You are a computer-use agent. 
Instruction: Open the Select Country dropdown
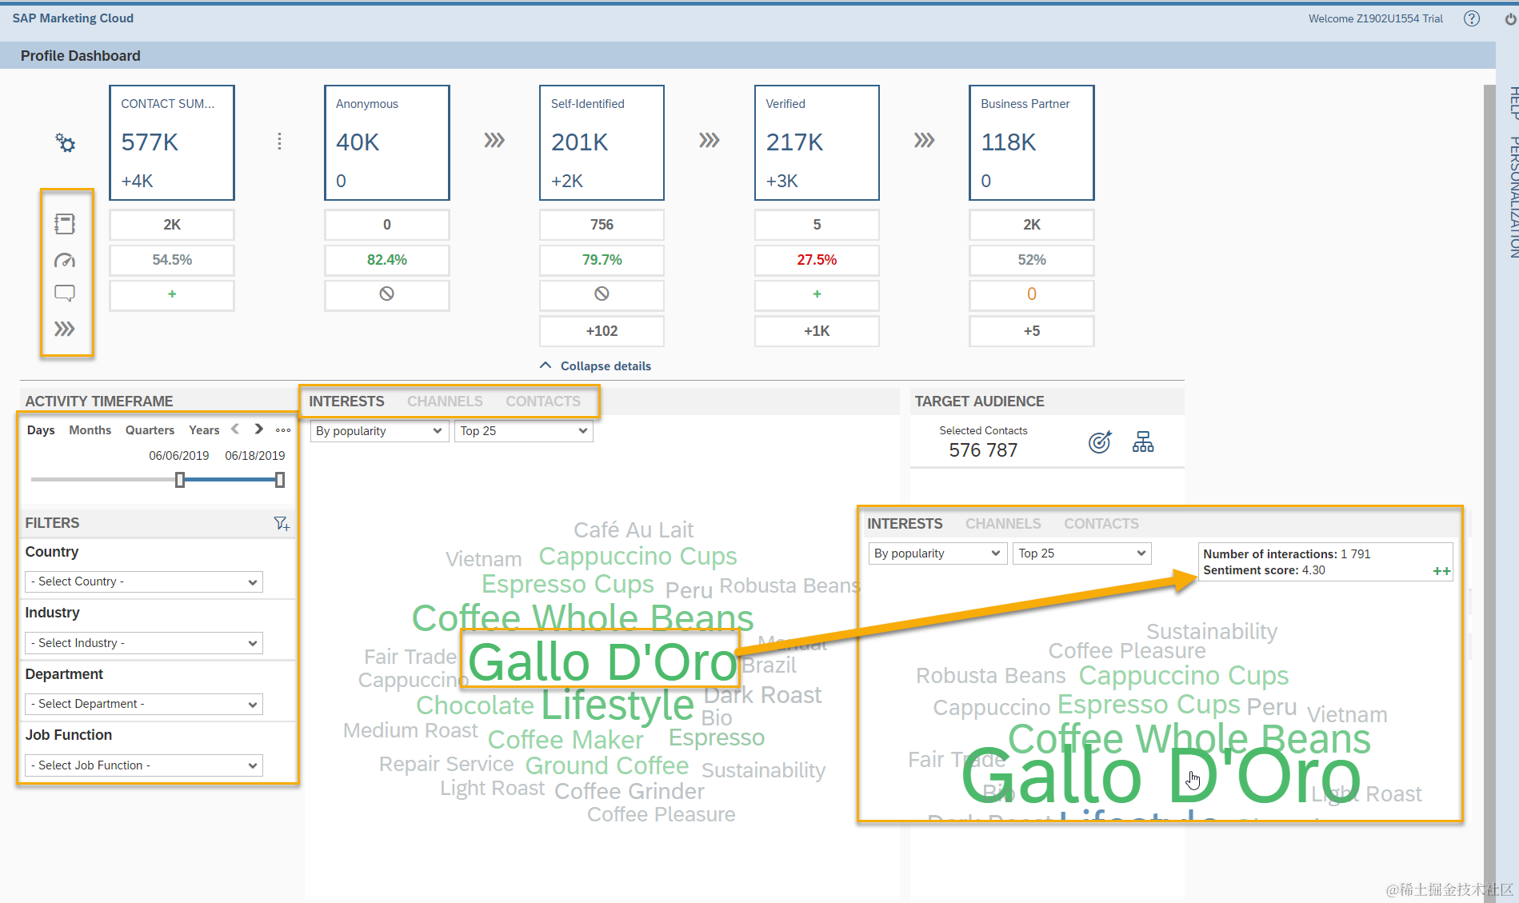pos(144,581)
